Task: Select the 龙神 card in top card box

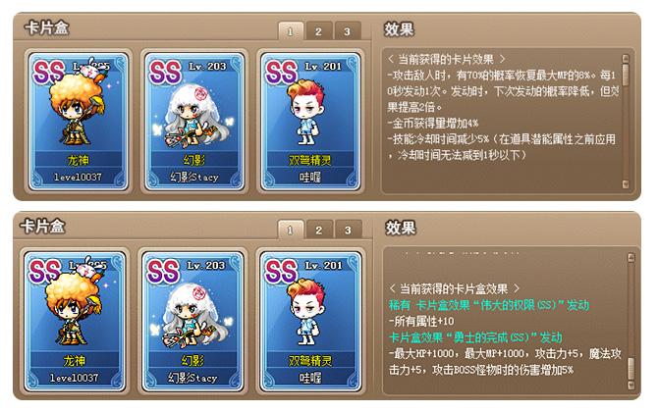Action: pyautogui.click(x=78, y=122)
